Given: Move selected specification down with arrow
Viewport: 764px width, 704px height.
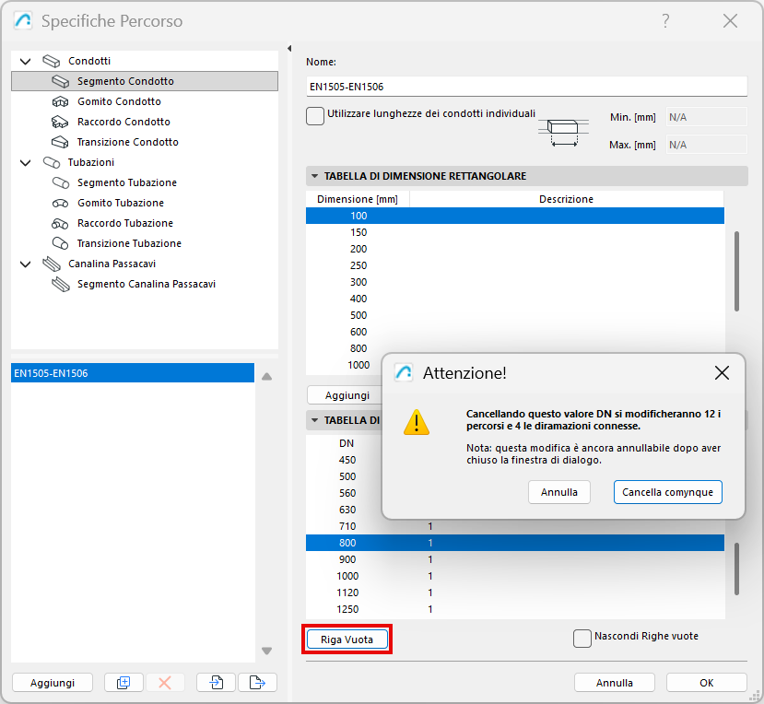Looking at the screenshot, I should (266, 651).
